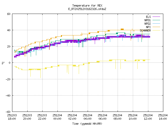Click the orange NPI legend line sample
Image resolution: width=168 pixels, height=126 pixels.
pyautogui.click(x=156, y=27)
